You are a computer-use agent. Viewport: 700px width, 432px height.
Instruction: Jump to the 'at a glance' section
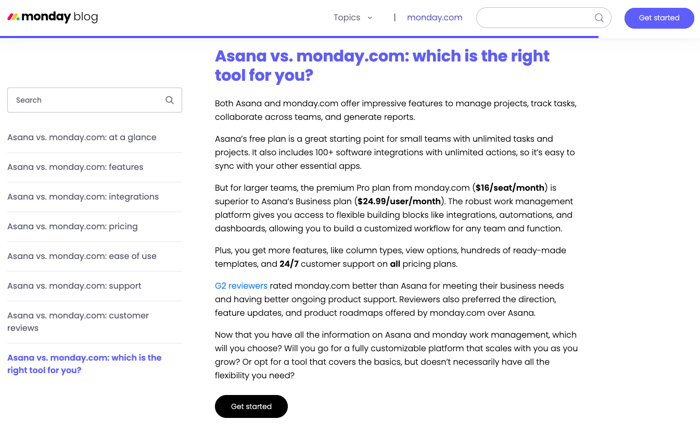click(x=82, y=138)
